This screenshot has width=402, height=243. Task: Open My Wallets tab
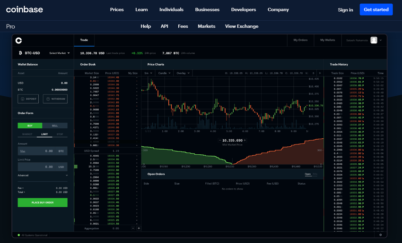[x=328, y=40]
